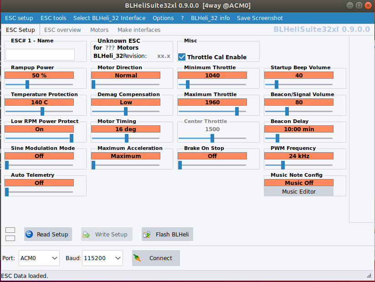Screen dimensions: 375x282
Task: Open the ESC tools menu
Action: (x=53, y=18)
